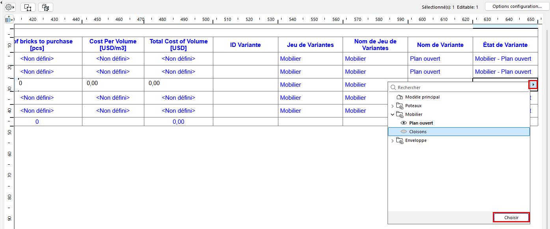Expand the Poteaux variant set

[392, 106]
